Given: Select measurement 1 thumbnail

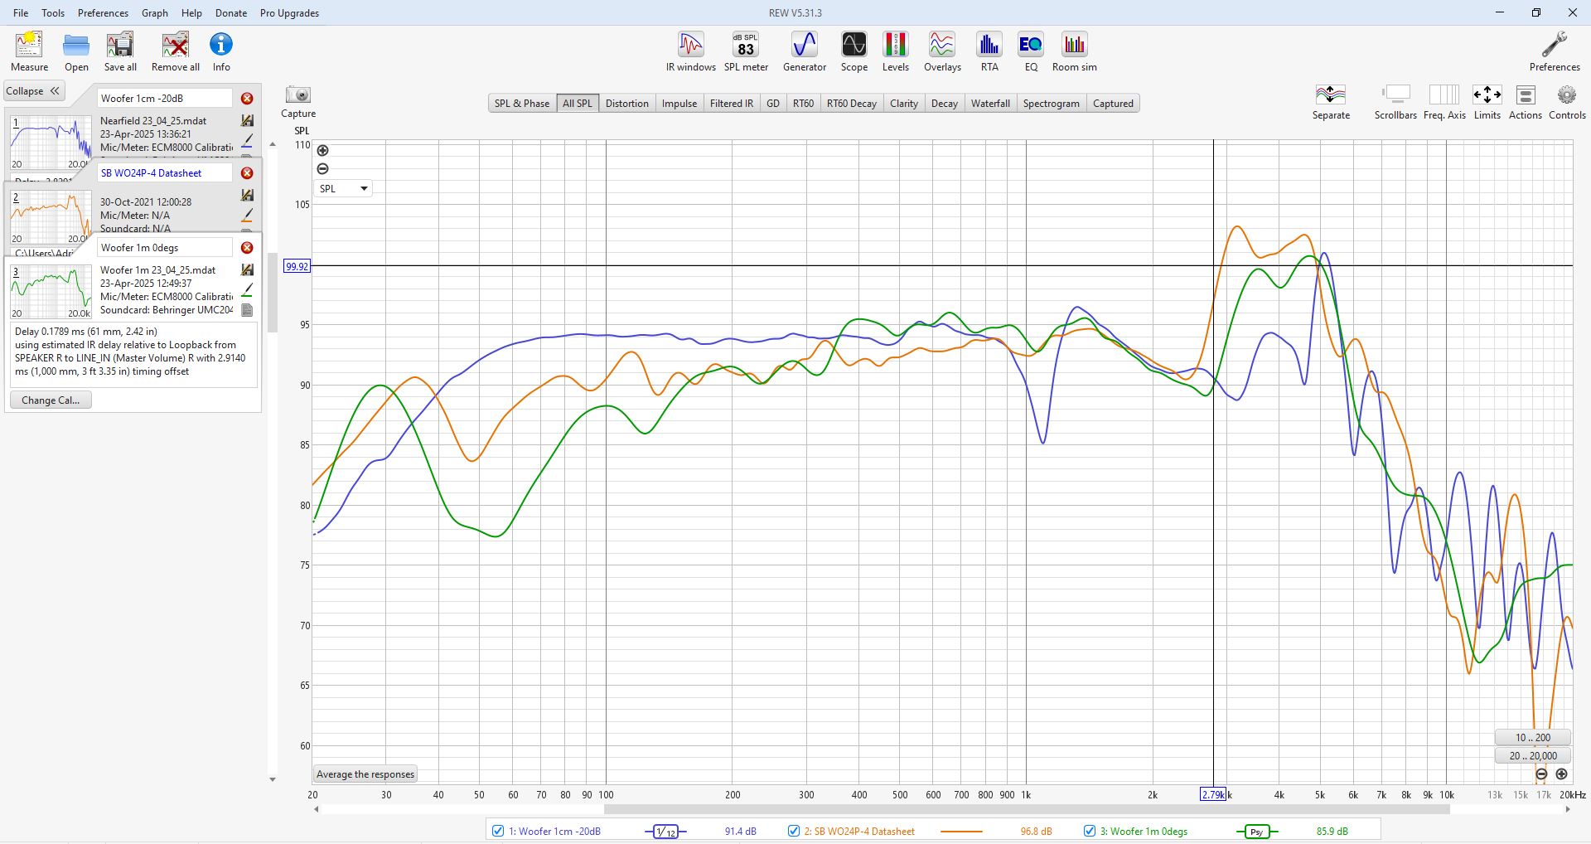Looking at the screenshot, I should pos(51,143).
